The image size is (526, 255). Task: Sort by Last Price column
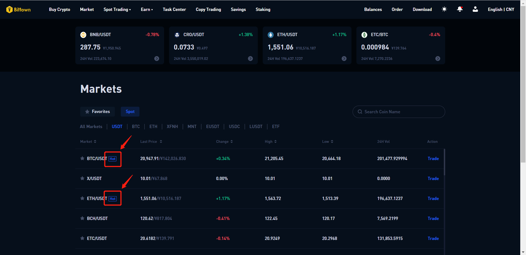tap(151, 141)
